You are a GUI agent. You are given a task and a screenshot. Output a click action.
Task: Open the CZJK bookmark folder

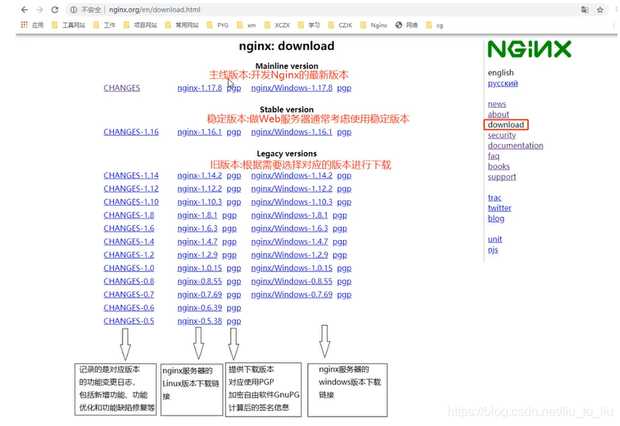coord(340,25)
